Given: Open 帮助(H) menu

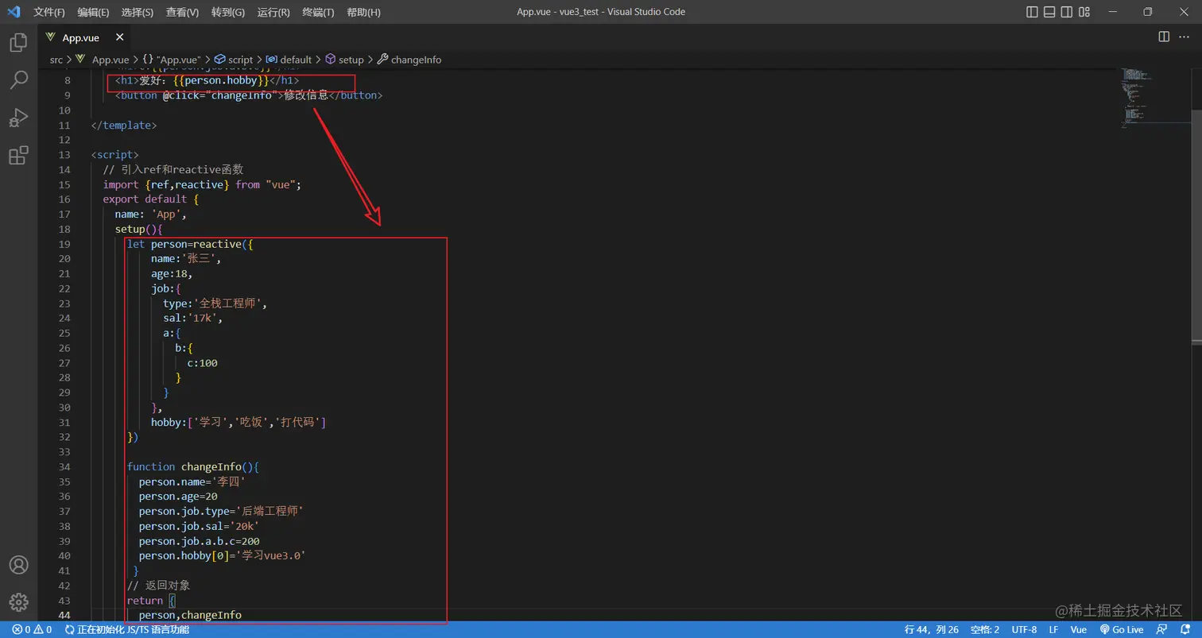Looking at the screenshot, I should click(363, 12).
